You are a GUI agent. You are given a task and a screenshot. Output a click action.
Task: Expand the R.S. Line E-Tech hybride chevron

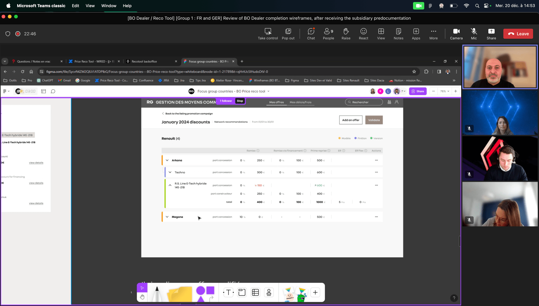(170, 185)
